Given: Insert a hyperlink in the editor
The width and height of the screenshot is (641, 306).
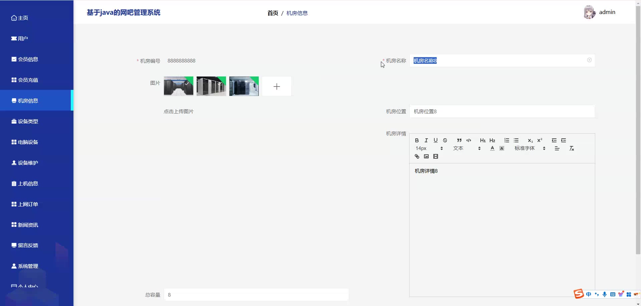Looking at the screenshot, I should point(417,156).
